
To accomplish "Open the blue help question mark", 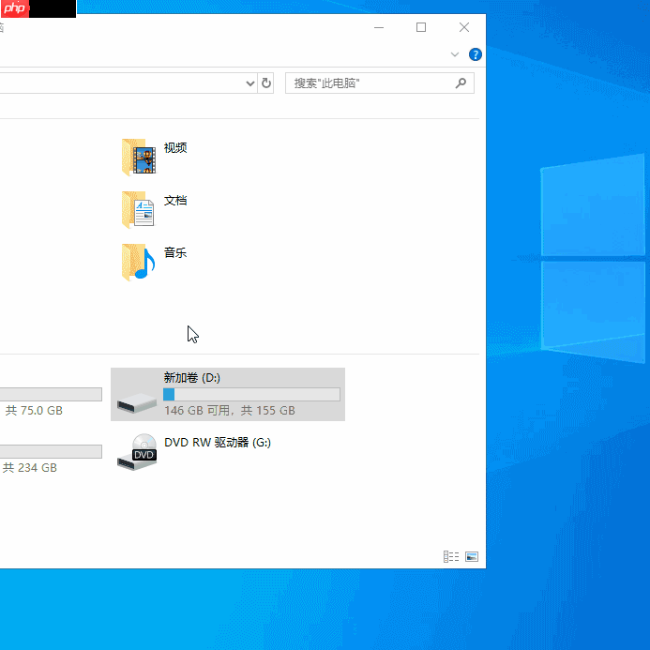I will pyautogui.click(x=475, y=54).
